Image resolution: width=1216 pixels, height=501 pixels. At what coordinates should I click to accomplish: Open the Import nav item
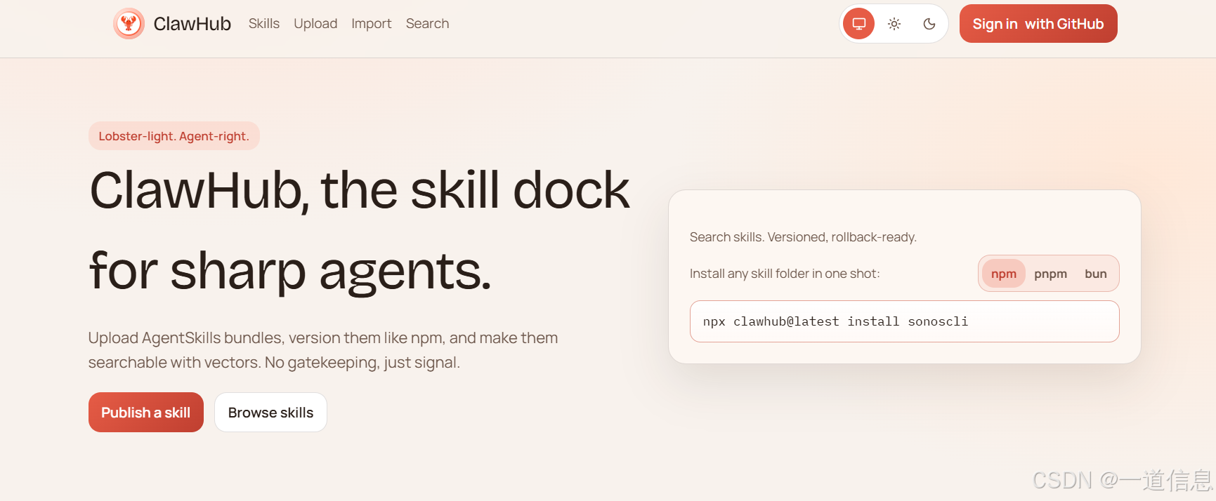click(x=372, y=24)
